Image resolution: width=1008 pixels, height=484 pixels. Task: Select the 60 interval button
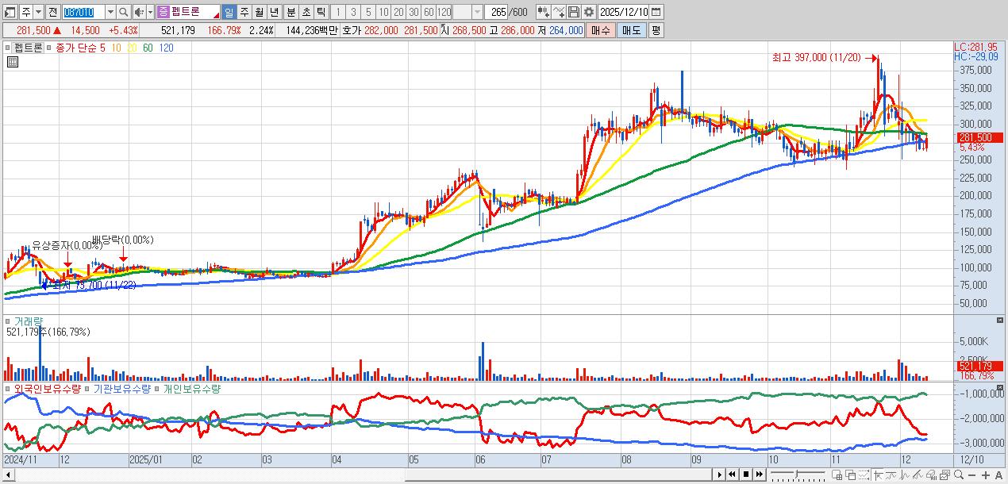(429, 12)
